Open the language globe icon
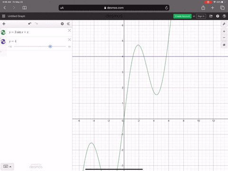 [x=224, y=16]
